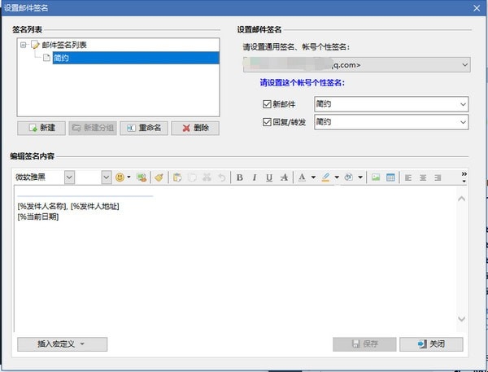Image resolution: width=488 pixels, height=372 pixels.
Task: Click the 新建 button
Action: pos(41,128)
